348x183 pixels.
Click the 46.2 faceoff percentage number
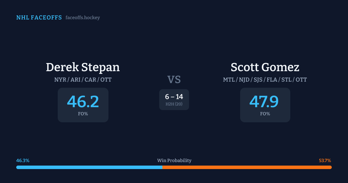tap(83, 101)
